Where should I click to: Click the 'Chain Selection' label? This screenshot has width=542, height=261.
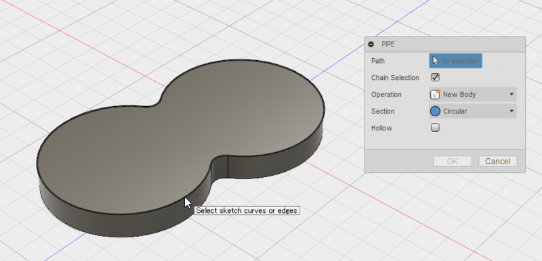coord(395,78)
